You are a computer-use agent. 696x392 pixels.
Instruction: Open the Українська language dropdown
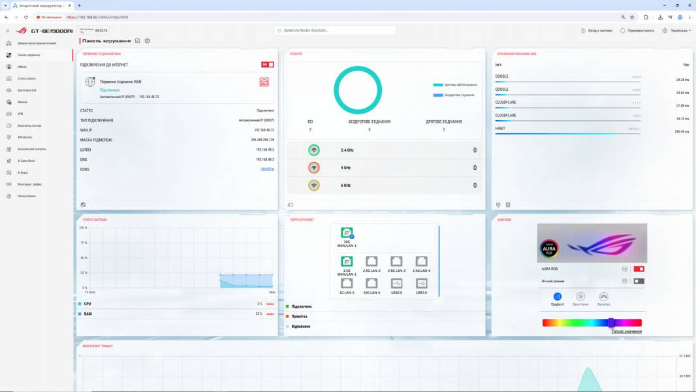[677, 31]
